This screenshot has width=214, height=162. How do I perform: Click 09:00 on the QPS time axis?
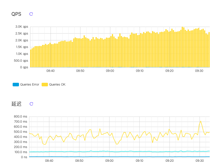click(x=110, y=71)
